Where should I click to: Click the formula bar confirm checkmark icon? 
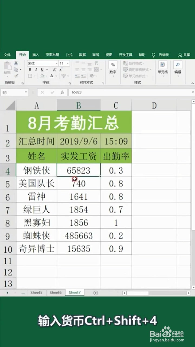click(52, 92)
